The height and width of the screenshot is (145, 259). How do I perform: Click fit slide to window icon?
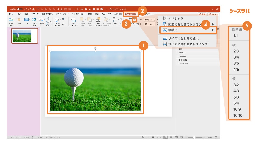(x=216, y=137)
